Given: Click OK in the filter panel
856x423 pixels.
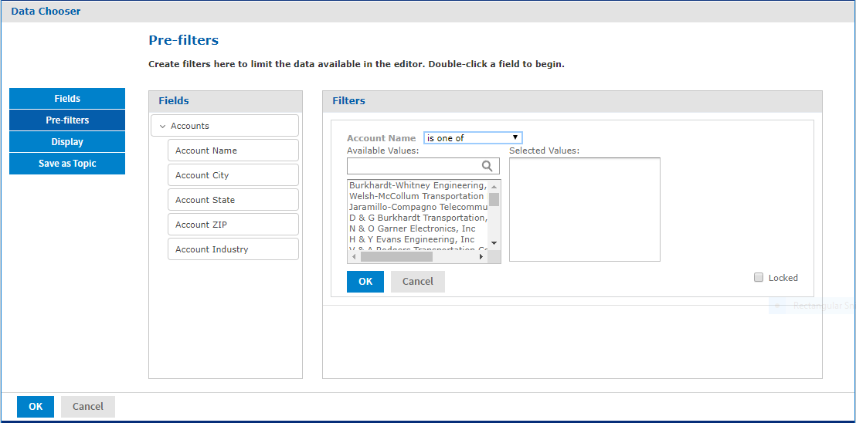Looking at the screenshot, I should tap(365, 281).
